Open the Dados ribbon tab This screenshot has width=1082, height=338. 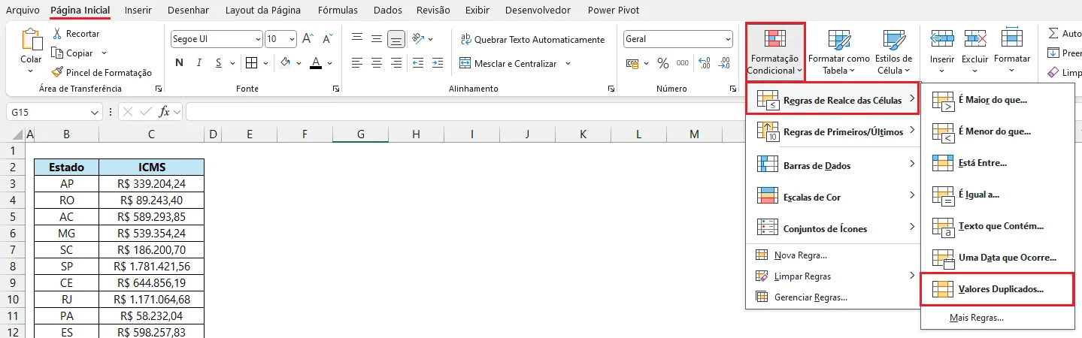(388, 11)
